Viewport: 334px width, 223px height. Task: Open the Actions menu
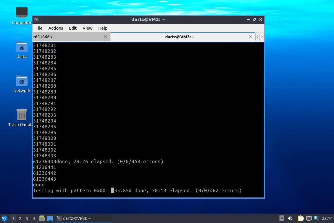56,28
